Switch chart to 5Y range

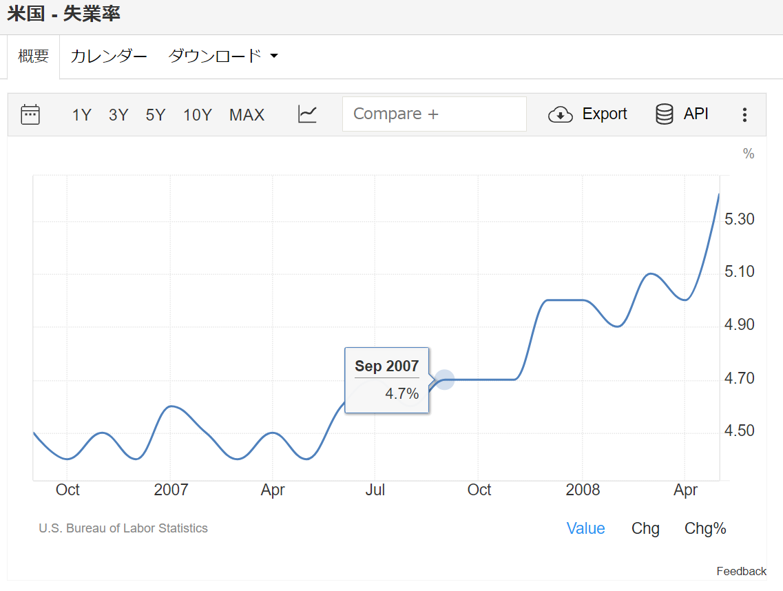(x=156, y=115)
